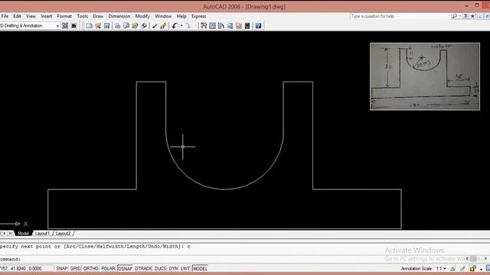Toggle SNAP mode in status bar

[x=61, y=268]
